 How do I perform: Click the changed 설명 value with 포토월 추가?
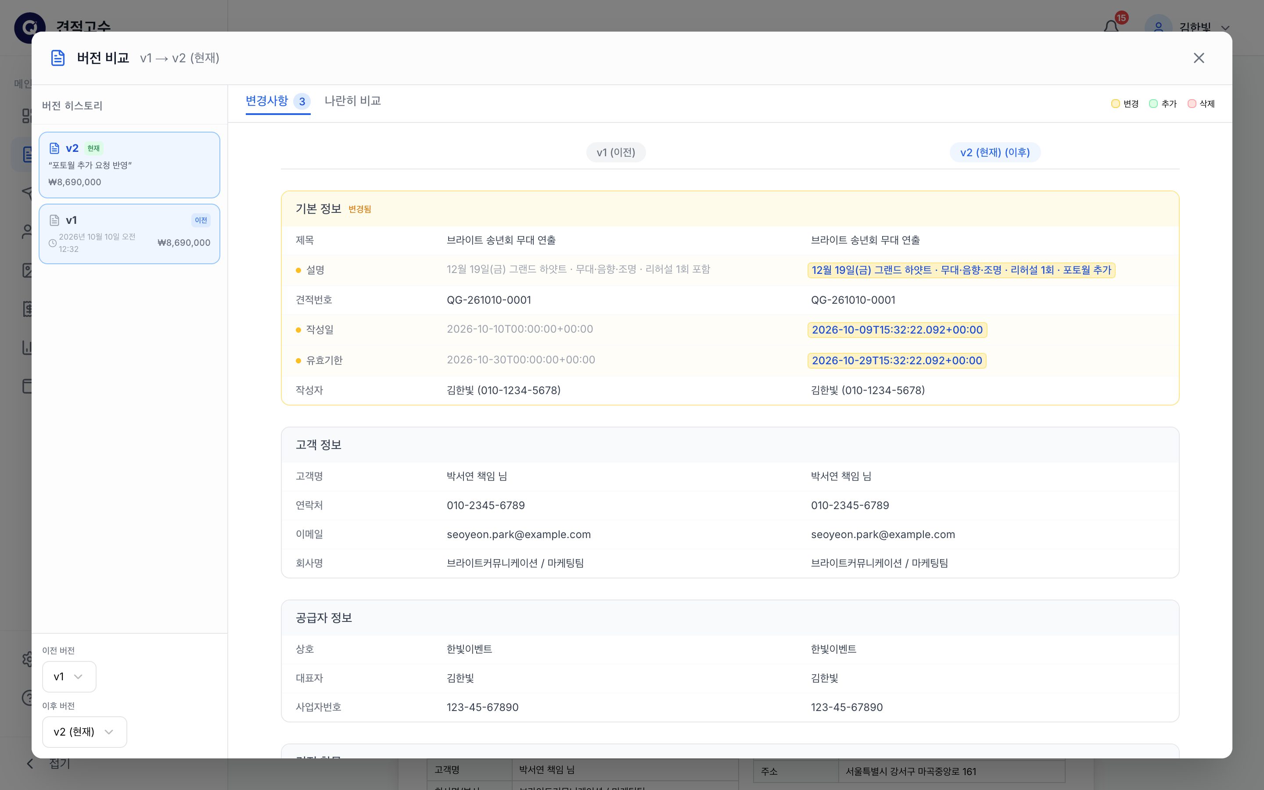pyautogui.click(x=961, y=270)
